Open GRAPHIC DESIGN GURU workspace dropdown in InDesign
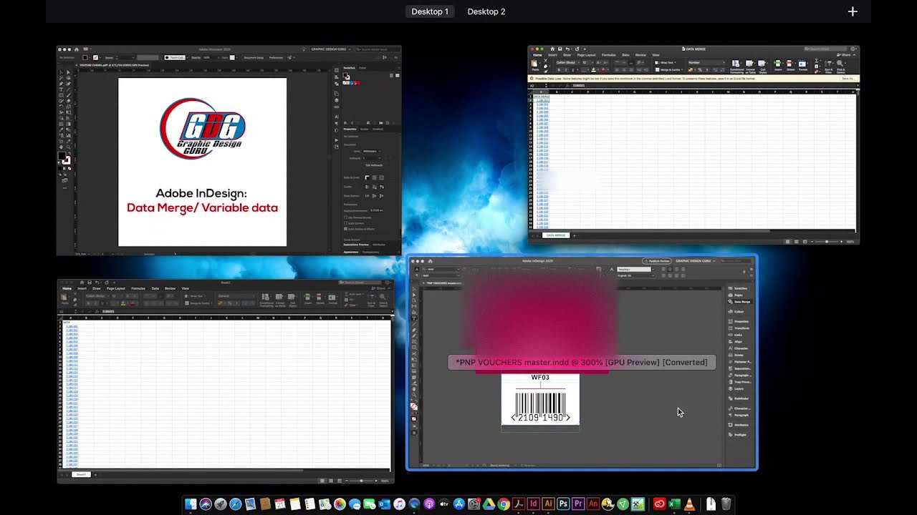 click(695, 261)
